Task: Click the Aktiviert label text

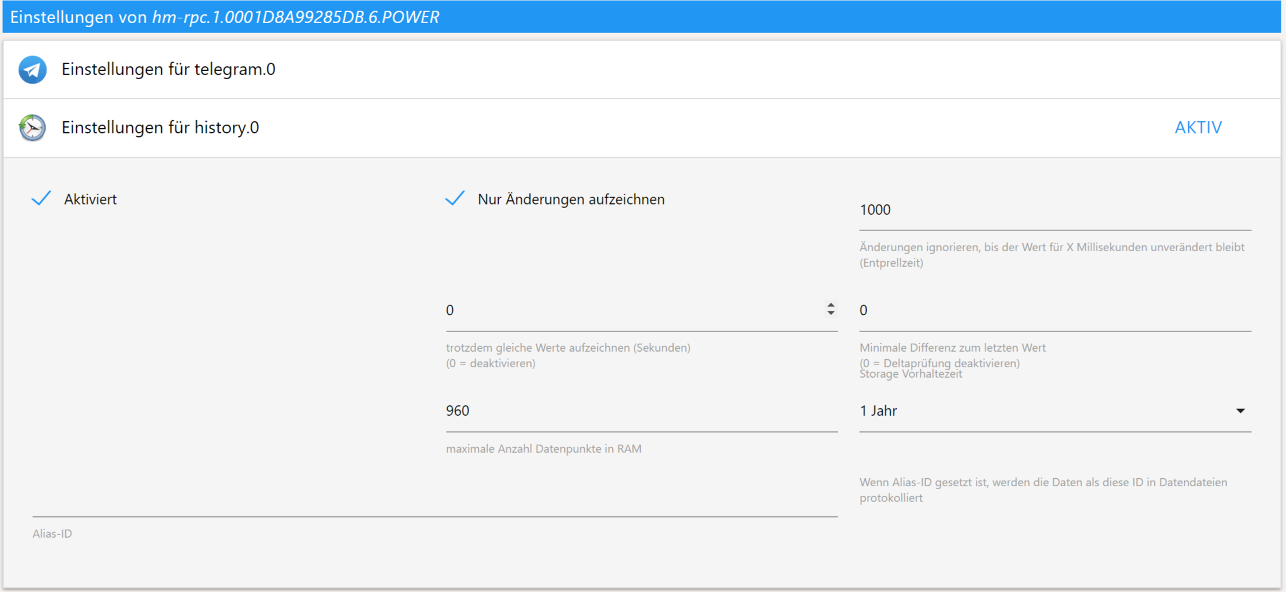Action: [x=91, y=199]
